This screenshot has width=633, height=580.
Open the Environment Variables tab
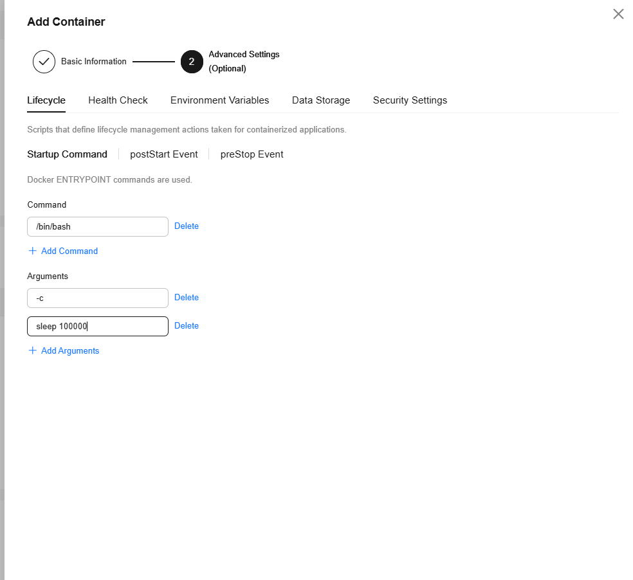point(219,100)
